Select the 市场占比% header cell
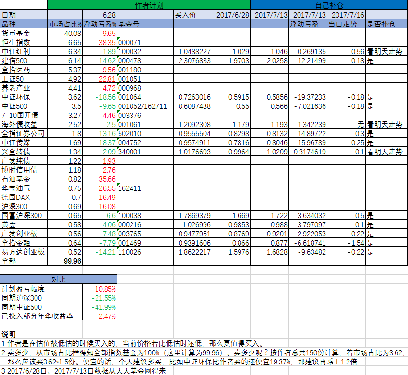 click(65, 24)
